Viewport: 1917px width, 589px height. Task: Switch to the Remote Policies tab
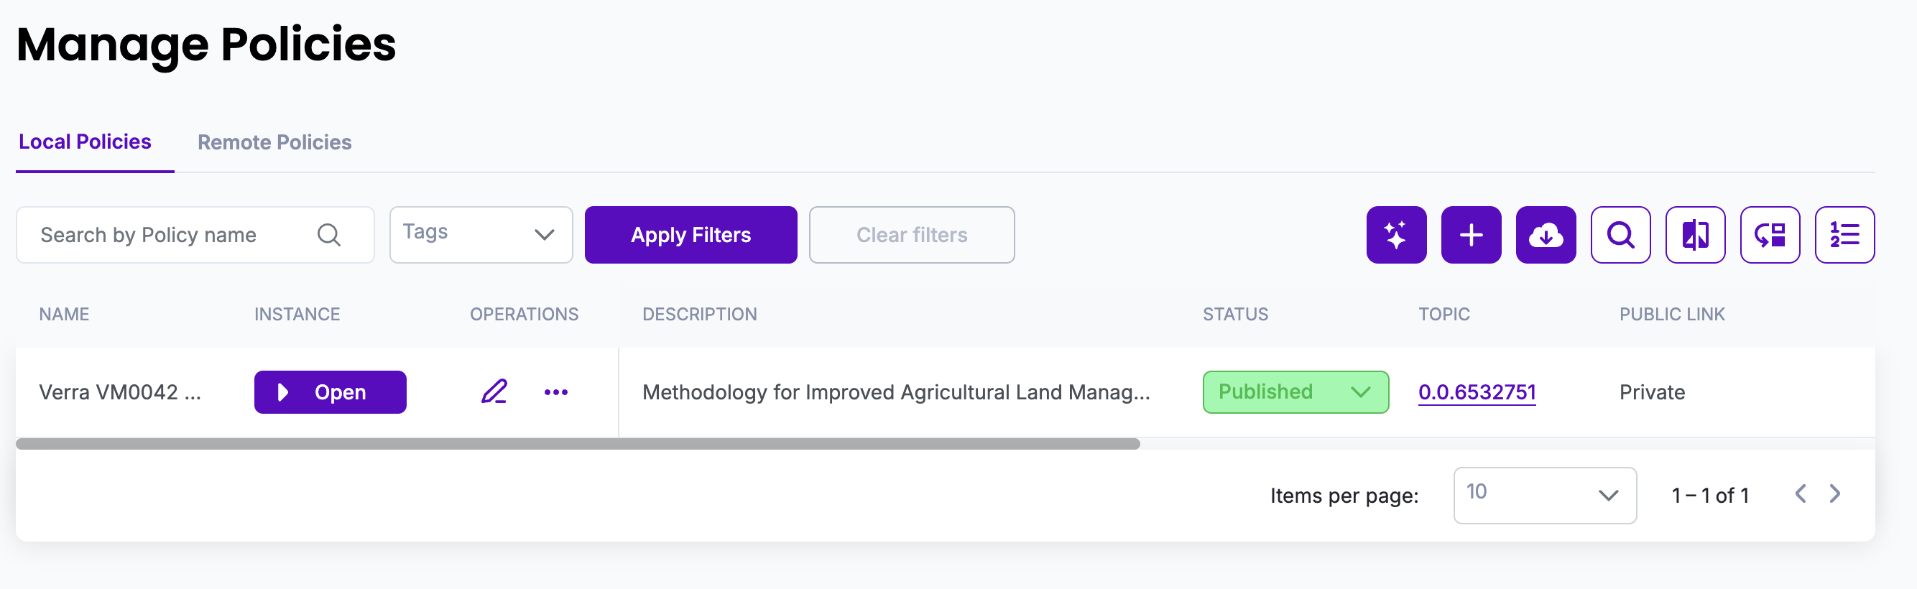[274, 142]
